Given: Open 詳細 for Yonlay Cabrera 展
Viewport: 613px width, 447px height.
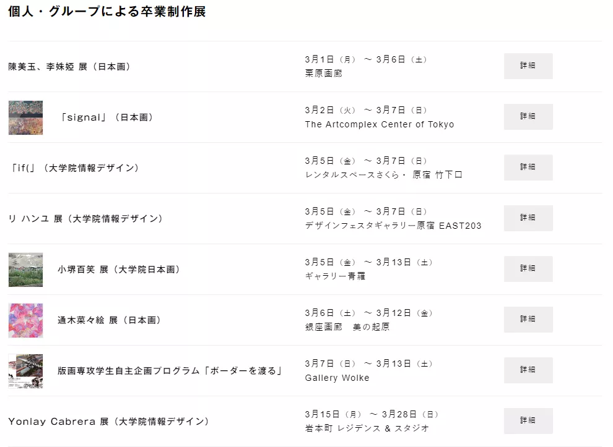Looking at the screenshot, I should click(x=528, y=421).
